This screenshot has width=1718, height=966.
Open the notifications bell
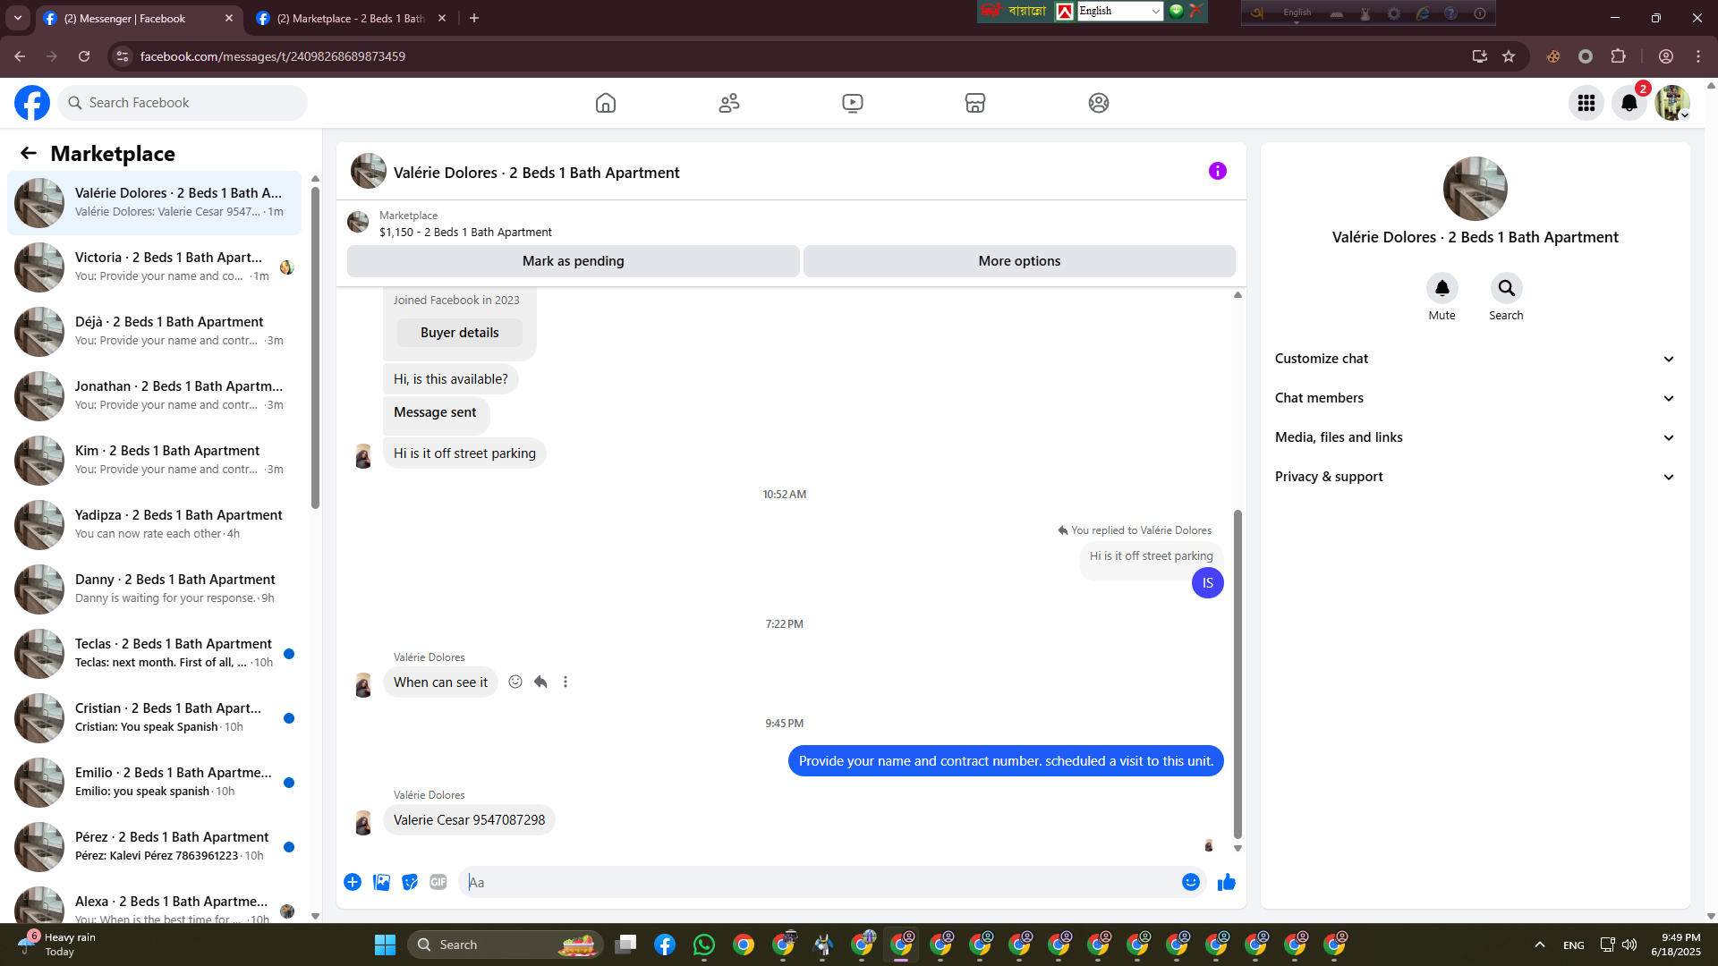pyautogui.click(x=1629, y=103)
